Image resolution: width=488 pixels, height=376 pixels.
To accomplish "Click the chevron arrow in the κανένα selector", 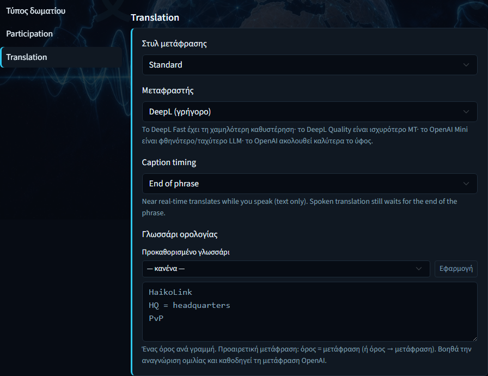I will point(419,269).
